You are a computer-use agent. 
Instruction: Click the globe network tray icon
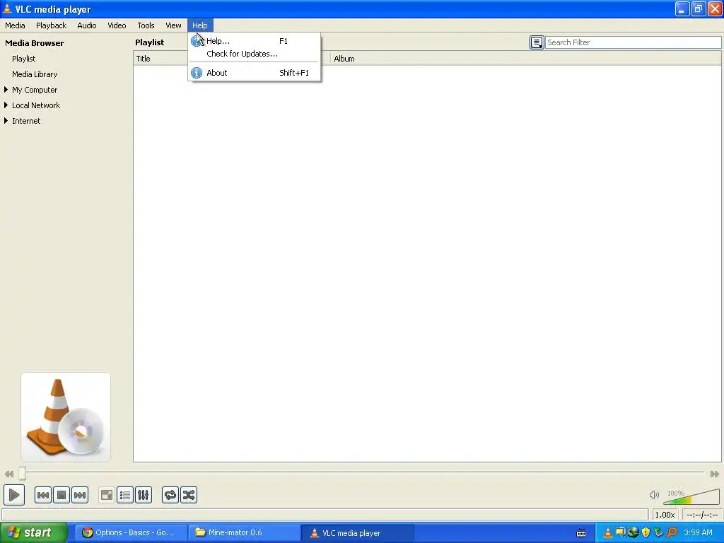633,533
